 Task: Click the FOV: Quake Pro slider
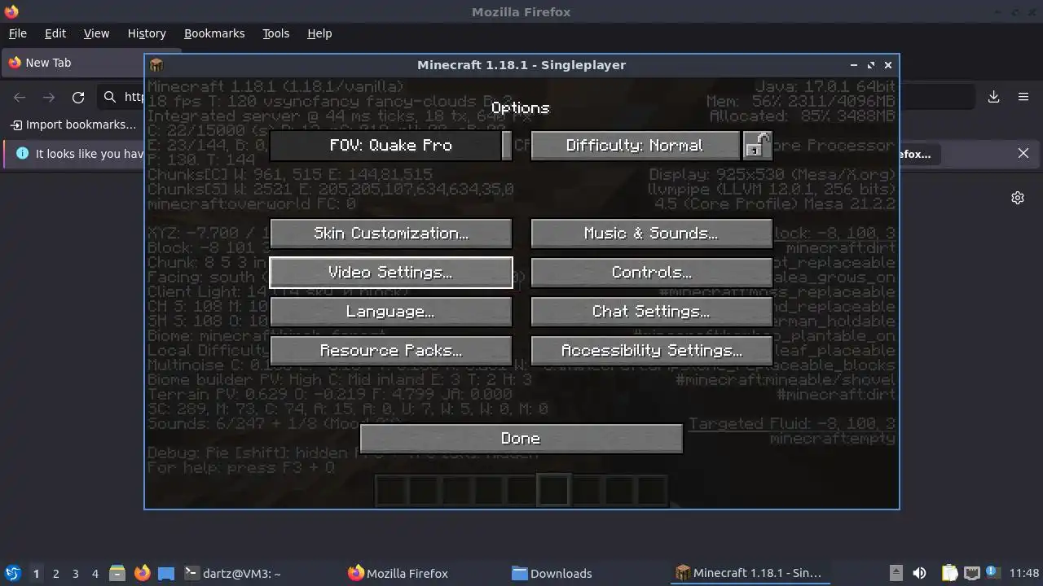(390, 146)
